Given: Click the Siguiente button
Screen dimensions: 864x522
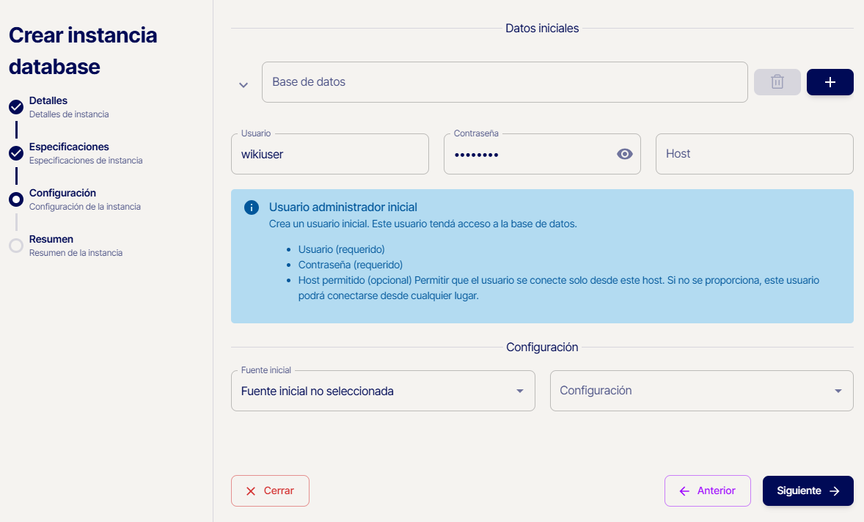Looking at the screenshot, I should pyautogui.click(x=808, y=491).
